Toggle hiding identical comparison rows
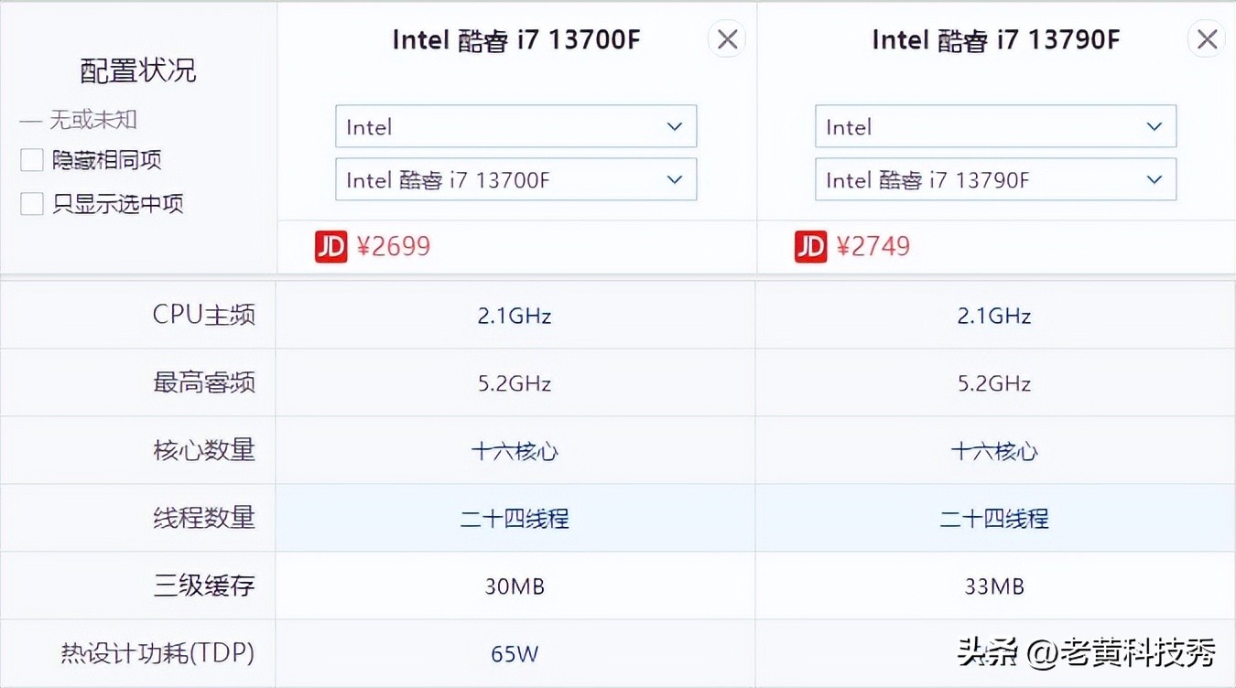The image size is (1236, 688). point(31,159)
